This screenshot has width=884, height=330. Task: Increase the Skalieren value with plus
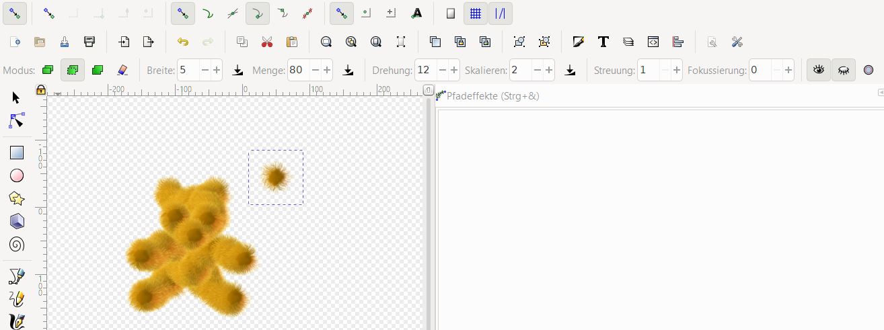(x=549, y=70)
